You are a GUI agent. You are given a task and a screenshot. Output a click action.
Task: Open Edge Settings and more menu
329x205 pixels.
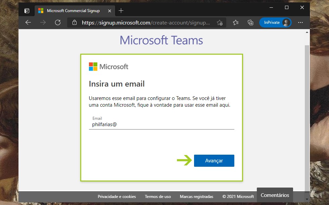tap(300, 22)
